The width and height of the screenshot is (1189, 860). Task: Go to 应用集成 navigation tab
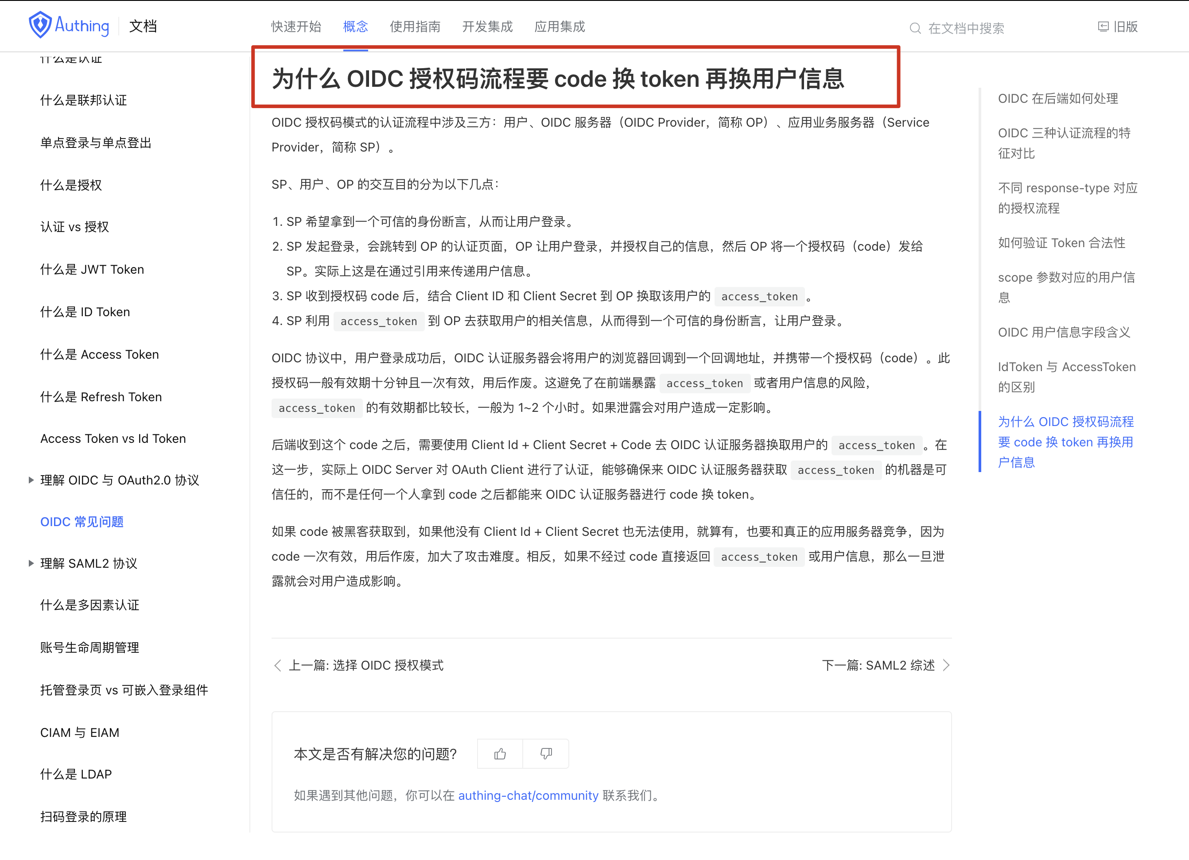coord(560,27)
